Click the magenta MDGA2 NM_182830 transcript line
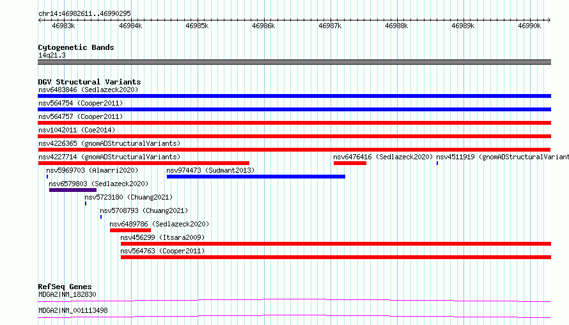 pos(294,300)
